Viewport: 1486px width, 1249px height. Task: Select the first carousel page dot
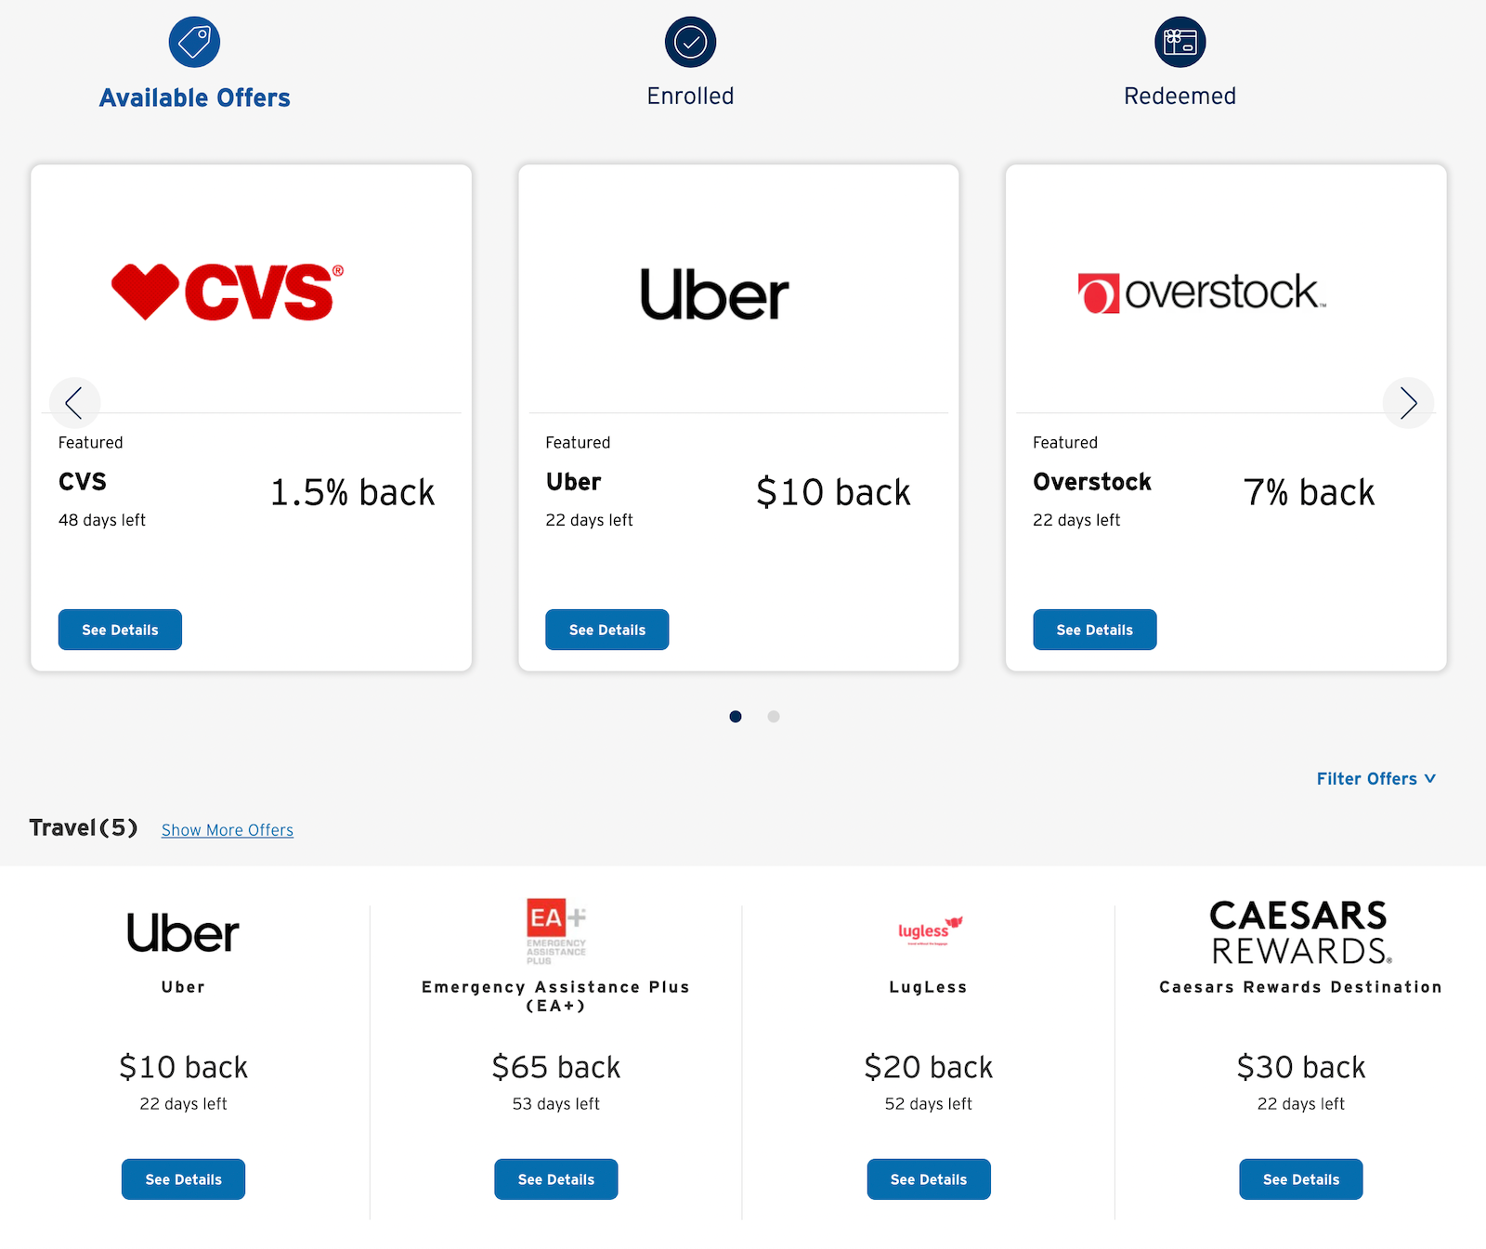tap(736, 716)
